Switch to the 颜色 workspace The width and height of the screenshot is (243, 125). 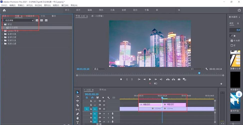pyautogui.click(x=101, y=10)
